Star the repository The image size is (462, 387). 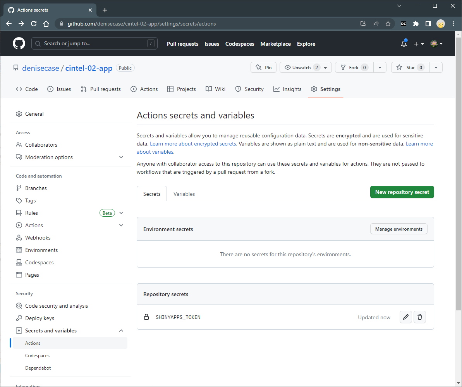click(410, 67)
